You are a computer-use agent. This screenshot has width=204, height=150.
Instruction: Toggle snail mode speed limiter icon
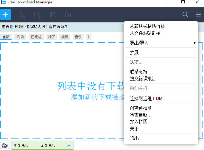pos(5,145)
